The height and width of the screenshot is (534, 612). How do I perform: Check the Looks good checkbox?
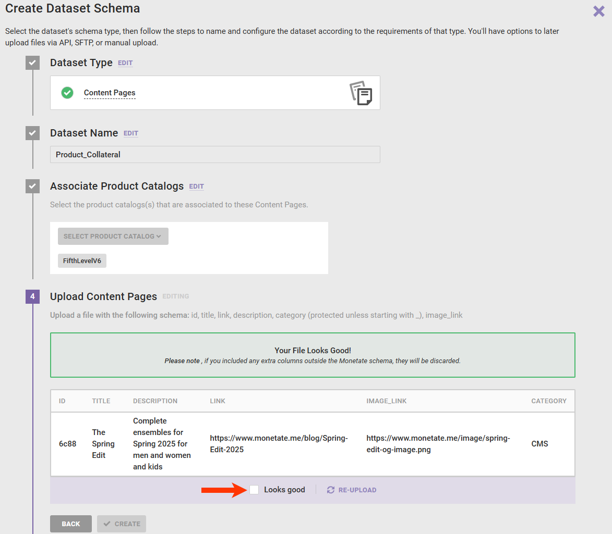coord(254,490)
